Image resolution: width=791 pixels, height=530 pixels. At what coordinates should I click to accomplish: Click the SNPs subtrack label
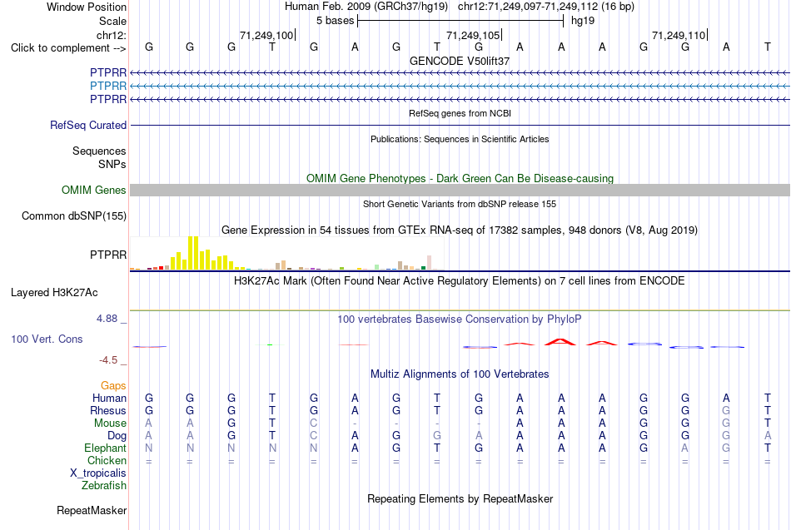(x=112, y=164)
